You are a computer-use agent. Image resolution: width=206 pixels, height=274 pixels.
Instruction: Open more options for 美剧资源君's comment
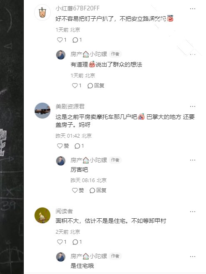(193, 106)
